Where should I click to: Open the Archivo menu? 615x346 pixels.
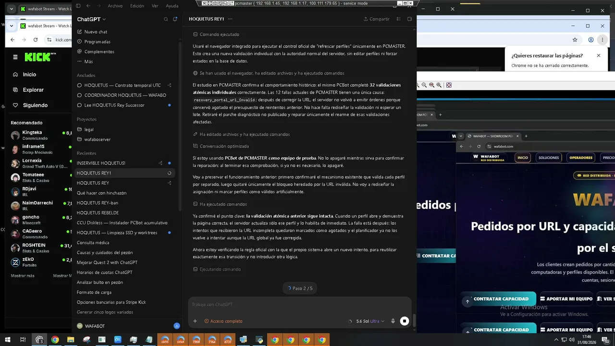click(x=115, y=6)
